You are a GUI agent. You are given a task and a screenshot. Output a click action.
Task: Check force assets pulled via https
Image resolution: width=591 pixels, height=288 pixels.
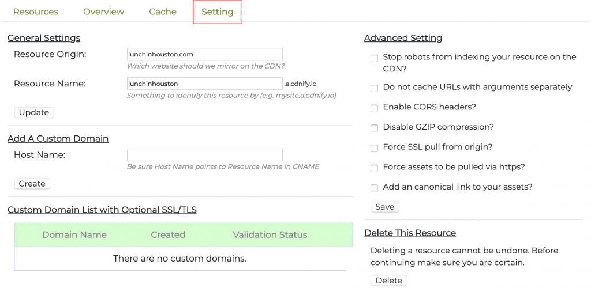tap(375, 168)
